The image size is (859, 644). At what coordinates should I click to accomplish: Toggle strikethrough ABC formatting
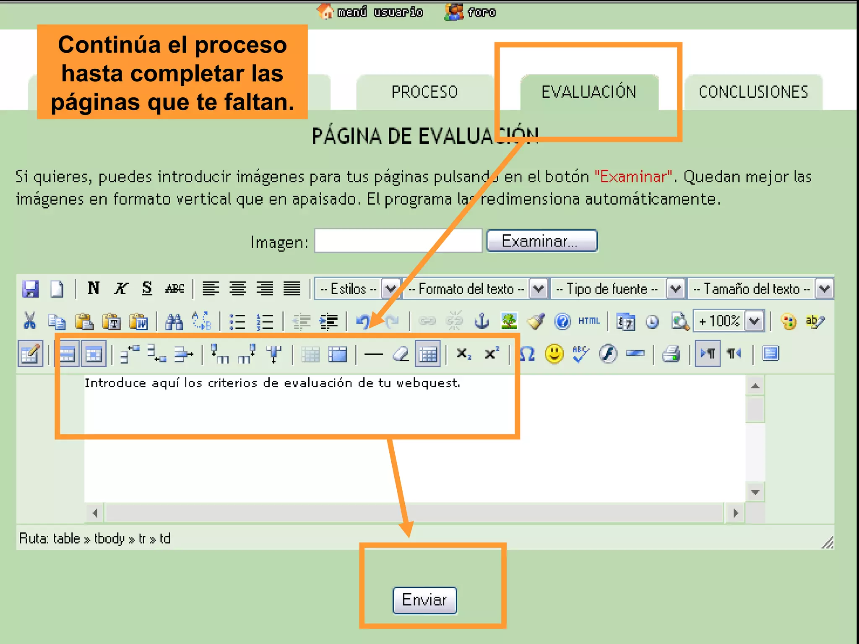point(174,288)
